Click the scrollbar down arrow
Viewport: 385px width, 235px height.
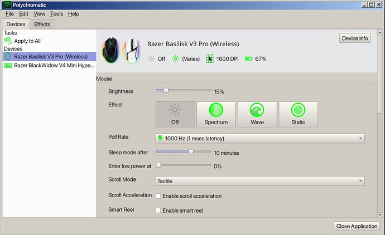[x=380, y=215]
